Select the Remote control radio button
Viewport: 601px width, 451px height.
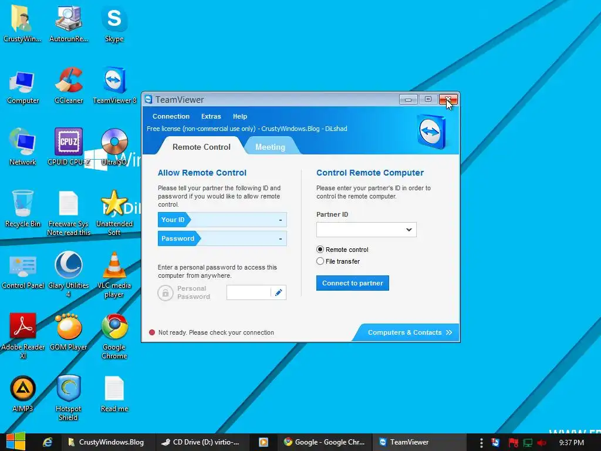[320, 249]
